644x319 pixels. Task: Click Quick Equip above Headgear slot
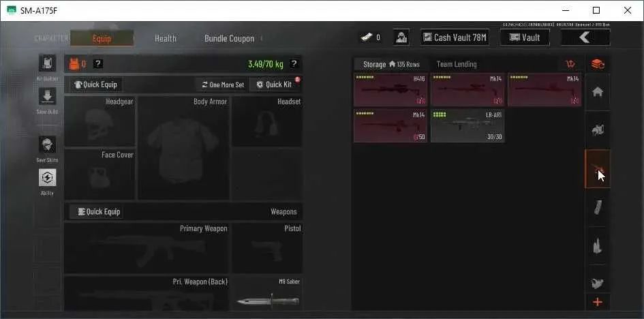point(95,85)
